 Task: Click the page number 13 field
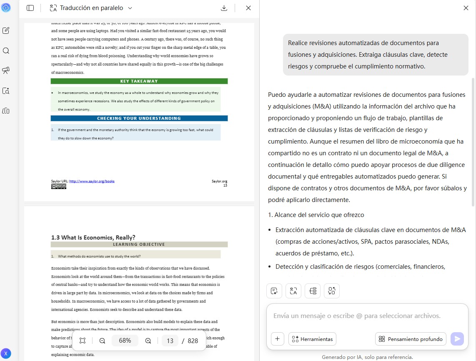(x=170, y=341)
